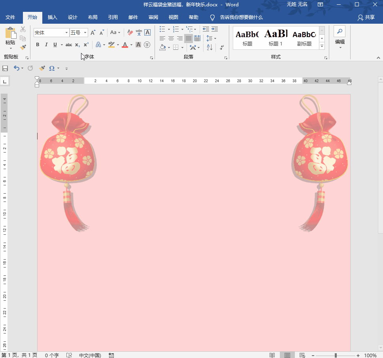Apply the yellow text highlight color
Viewport: 383px width, 358px height.
tap(111, 45)
